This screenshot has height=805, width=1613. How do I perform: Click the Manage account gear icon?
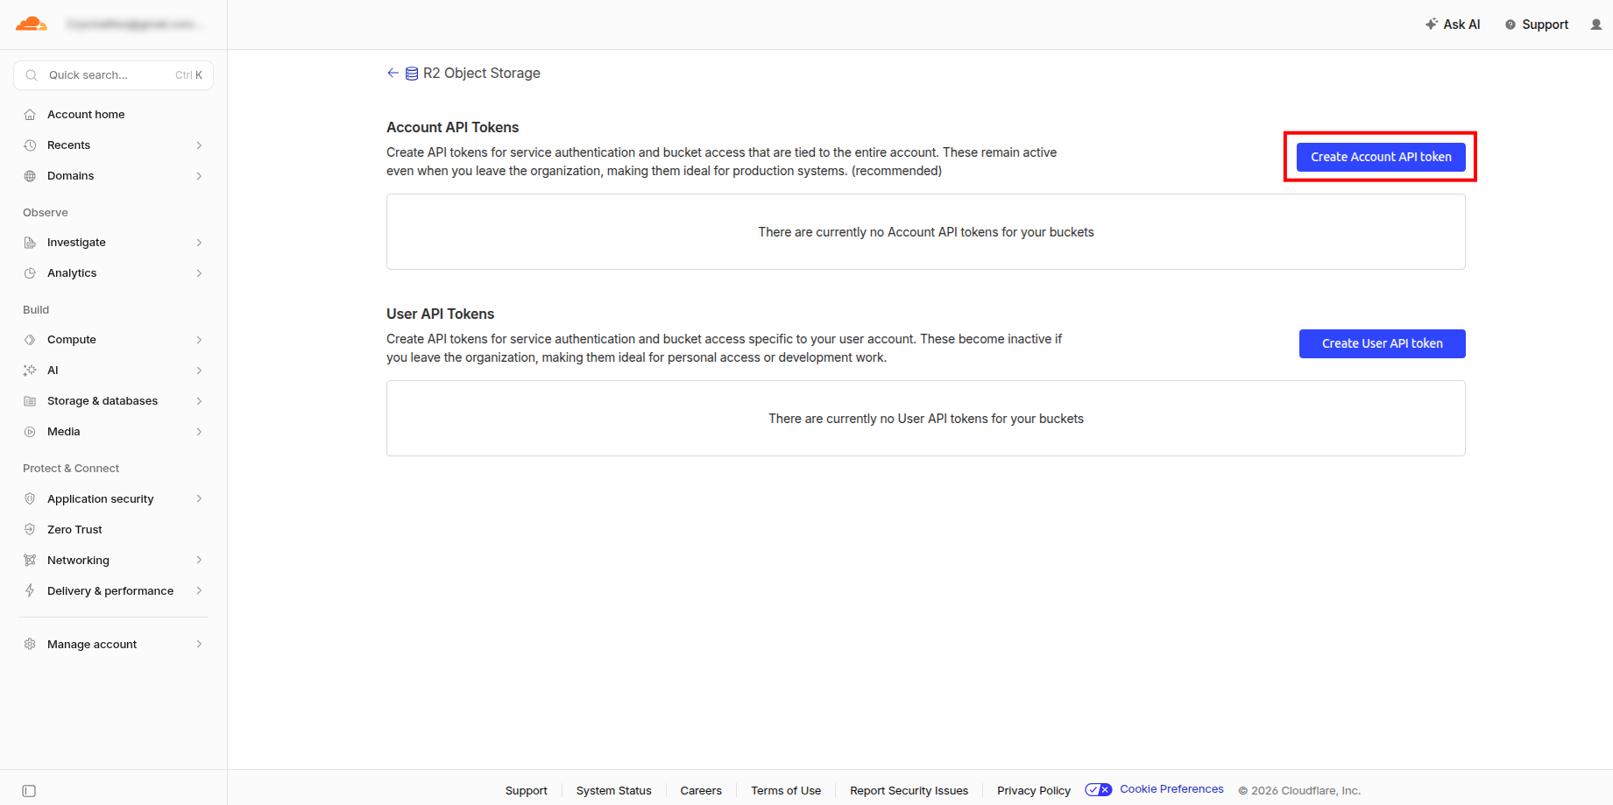pos(30,645)
